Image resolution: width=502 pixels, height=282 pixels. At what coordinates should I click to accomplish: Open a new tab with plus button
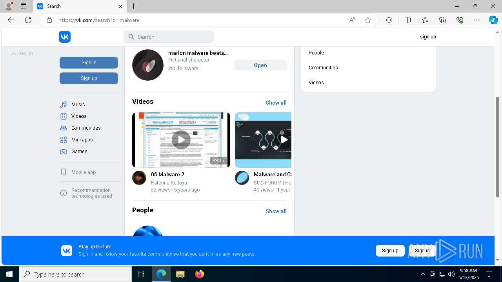134,6
